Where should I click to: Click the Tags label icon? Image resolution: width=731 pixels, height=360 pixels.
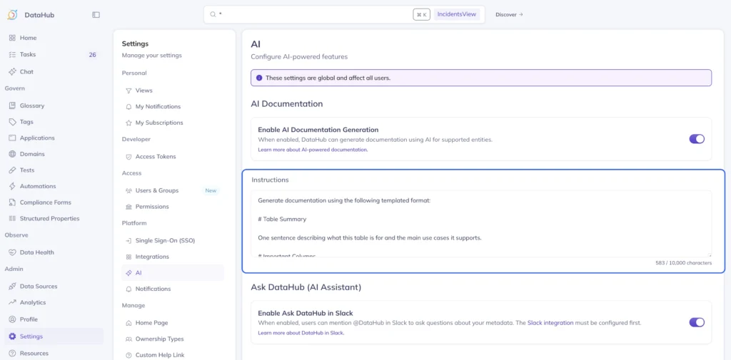[x=13, y=122]
